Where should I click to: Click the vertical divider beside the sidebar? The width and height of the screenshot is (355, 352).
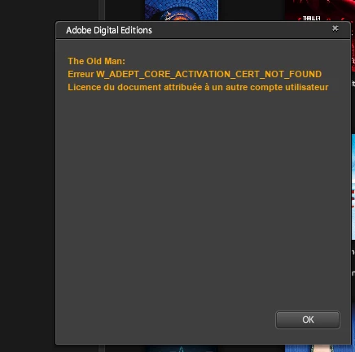(102, 11)
